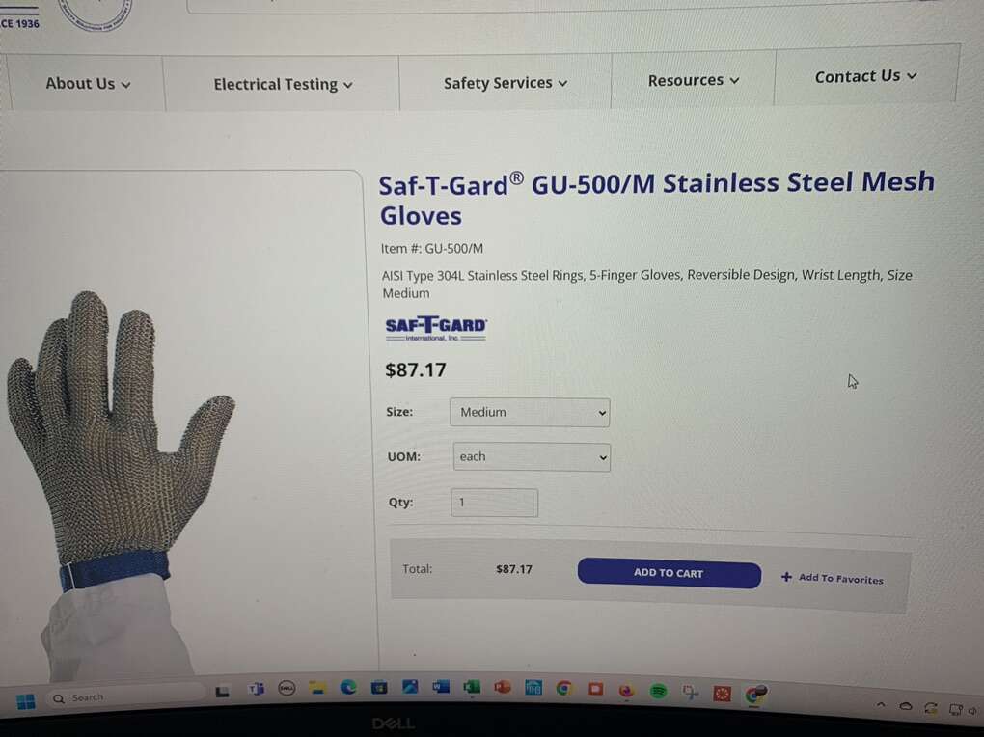984x737 pixels.
Task: Open the UOM dropdown showing each
Action: pos(532,457)
